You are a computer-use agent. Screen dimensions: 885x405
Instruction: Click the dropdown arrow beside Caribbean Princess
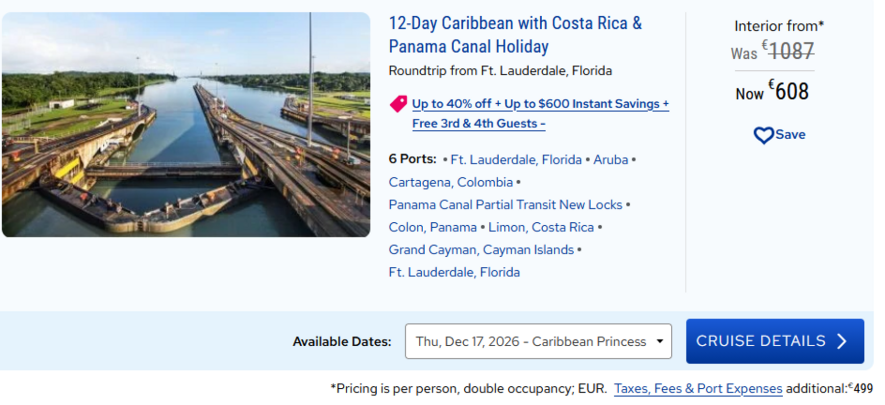[660, 341]
